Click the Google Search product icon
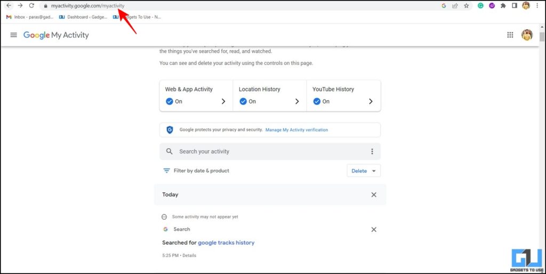Image resolution: width=546 pixels, height=274 pixels. 165,229
